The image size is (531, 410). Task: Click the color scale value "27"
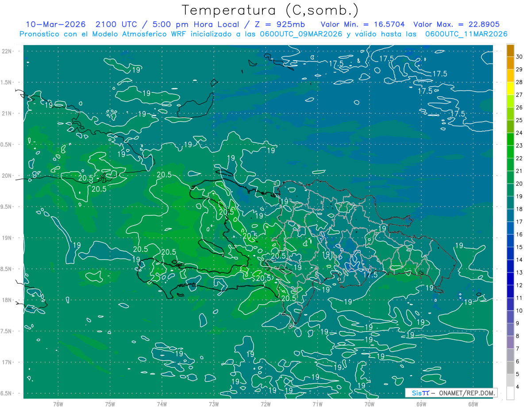tap(519, 95)
